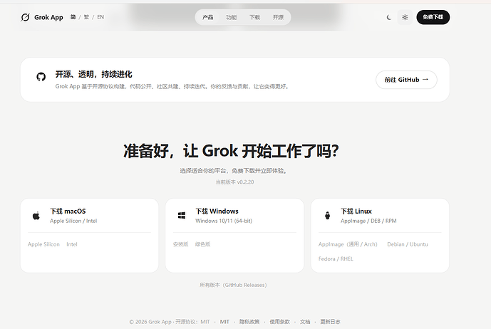
Task: Click the © 2026 Grok App copyright text
Action: click(170, 322)
